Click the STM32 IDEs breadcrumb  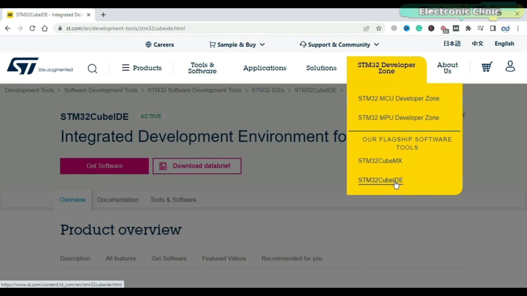pos(268,90)
